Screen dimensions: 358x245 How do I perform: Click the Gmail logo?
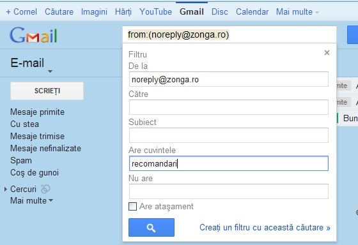click(33, 35)
